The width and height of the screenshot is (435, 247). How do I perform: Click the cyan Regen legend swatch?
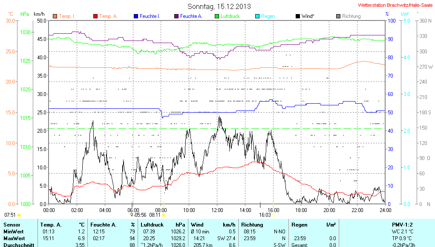(257, 16)
